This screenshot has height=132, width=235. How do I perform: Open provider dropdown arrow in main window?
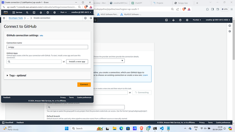(x=122, y=61)
